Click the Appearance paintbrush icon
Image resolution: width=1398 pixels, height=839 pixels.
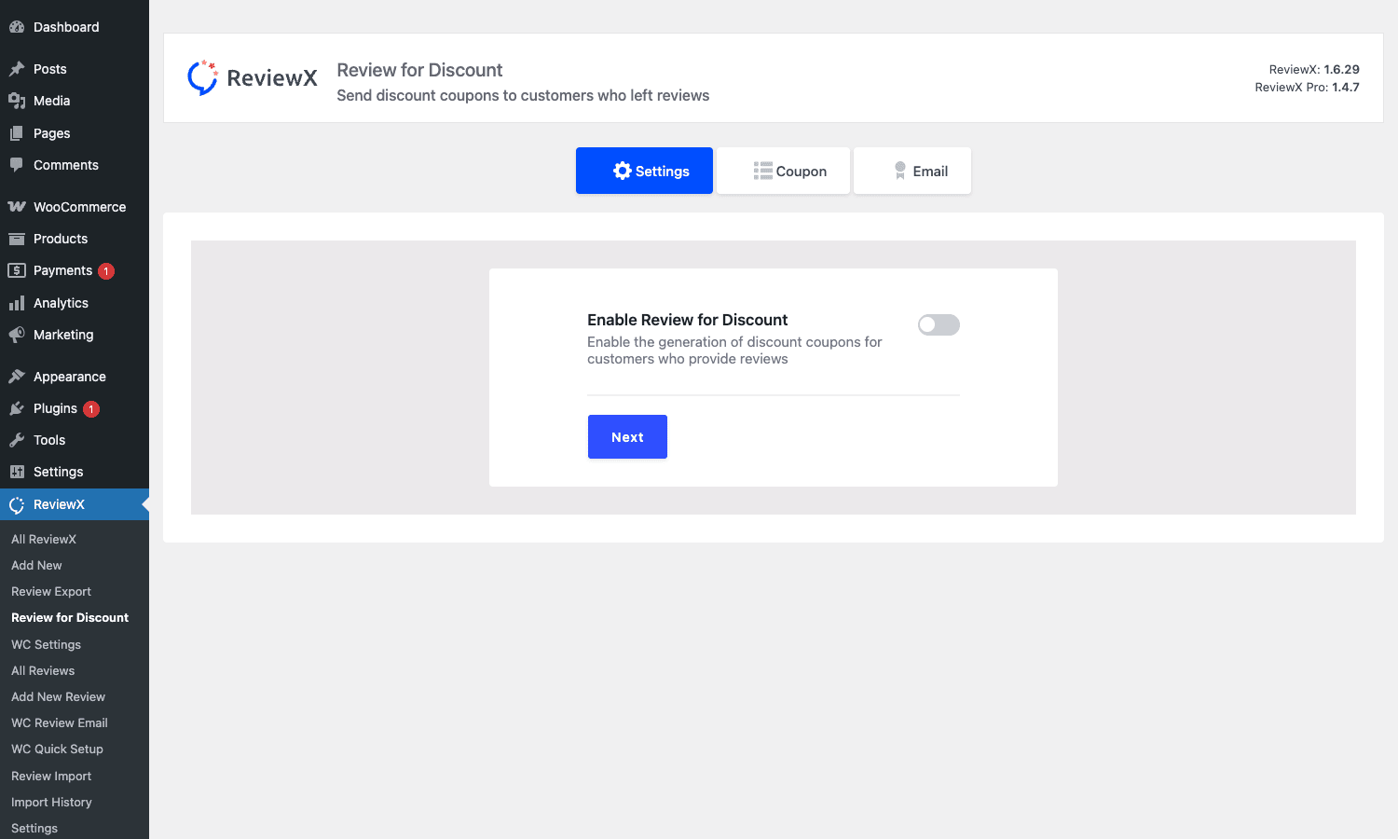coord(17,377)
